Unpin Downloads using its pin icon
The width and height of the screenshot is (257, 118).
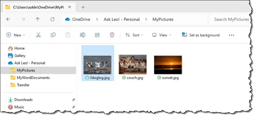74,100
